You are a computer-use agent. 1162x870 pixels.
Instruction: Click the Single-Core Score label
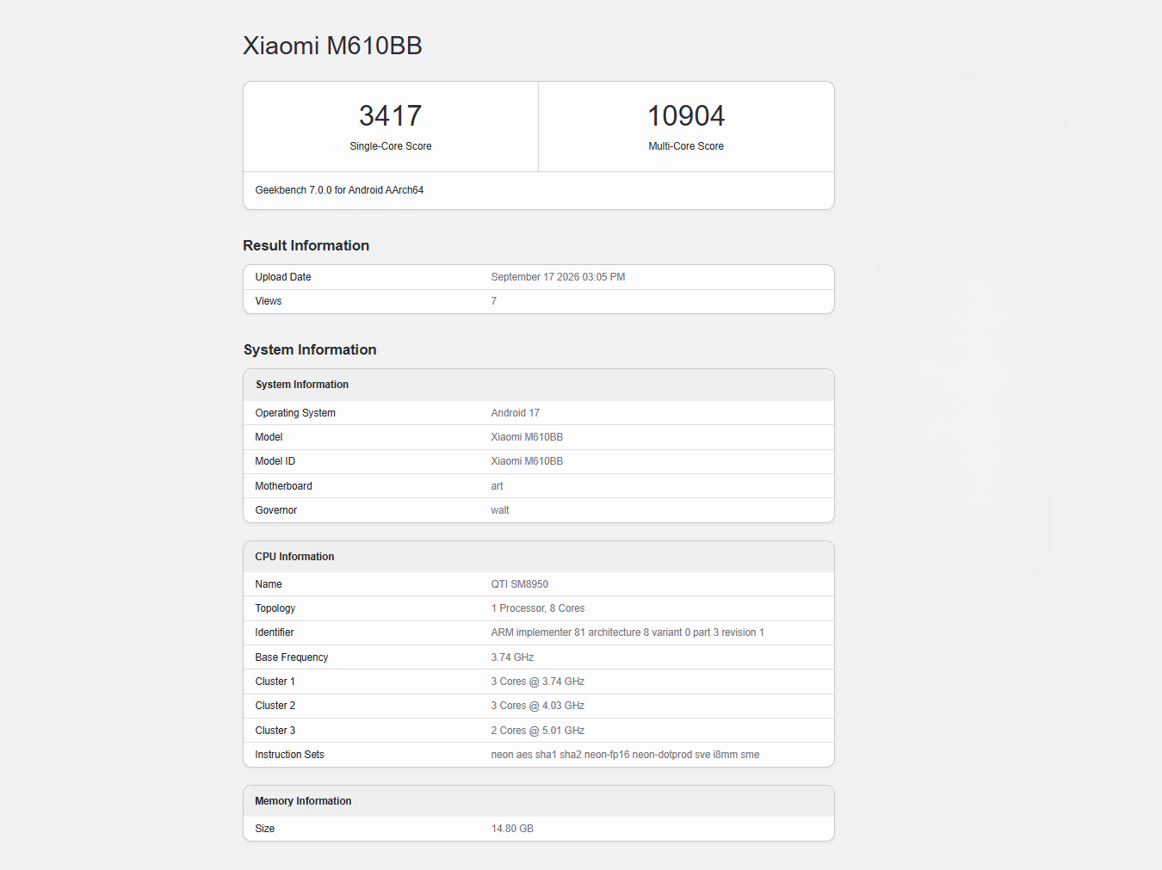coord(391,146)
